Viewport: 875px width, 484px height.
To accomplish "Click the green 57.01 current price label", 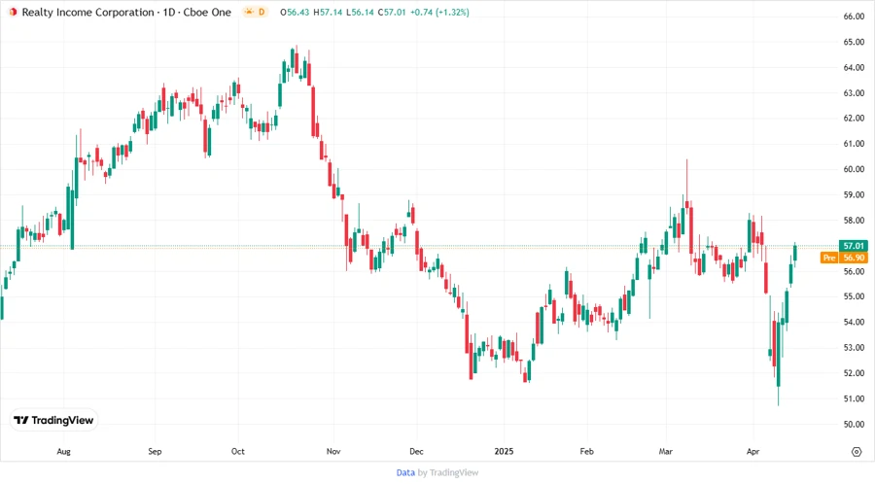I will click(854, 246).
